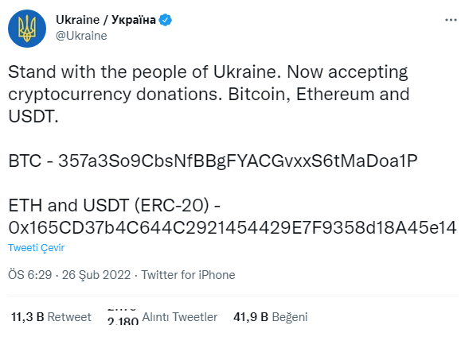This screenshot has width=465, height=337.
Task: Open the ÖS 6:29 timestamp link
Action: pos(30,274)
